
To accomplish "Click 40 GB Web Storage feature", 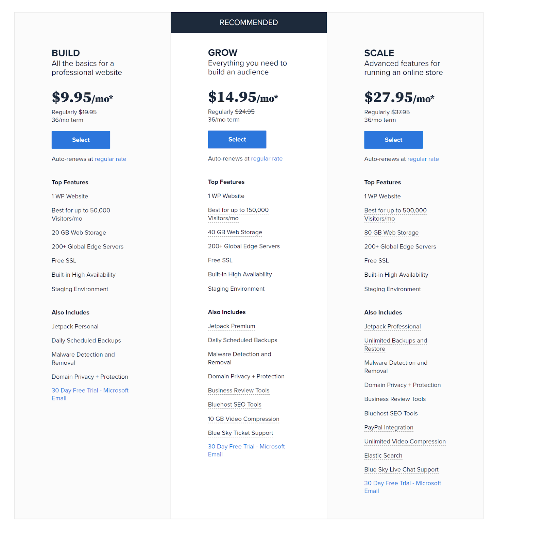I will coord(235,232).
